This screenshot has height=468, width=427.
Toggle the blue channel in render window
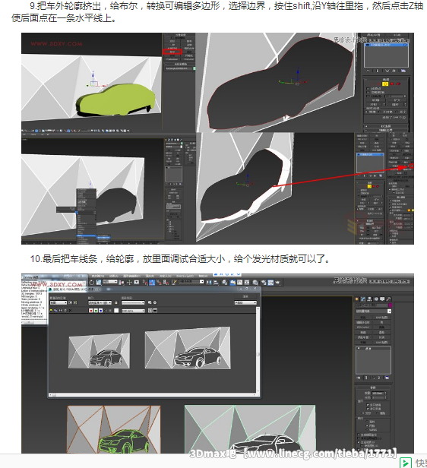click(x=100, y=311)
